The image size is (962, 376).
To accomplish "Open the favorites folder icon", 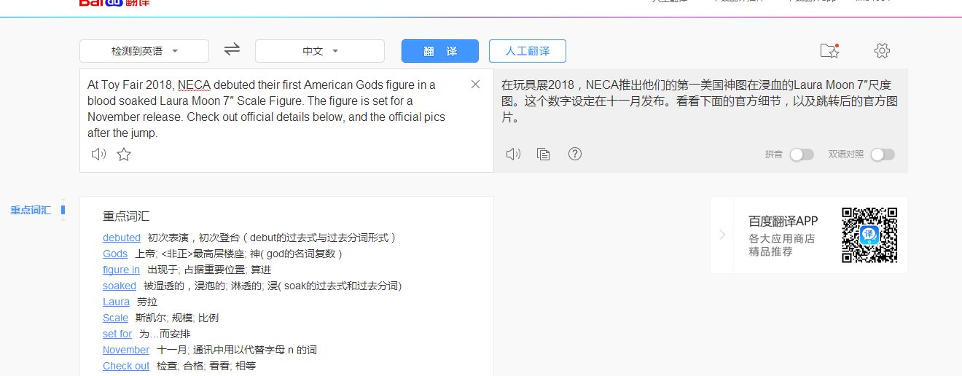I will coord(829,50).
